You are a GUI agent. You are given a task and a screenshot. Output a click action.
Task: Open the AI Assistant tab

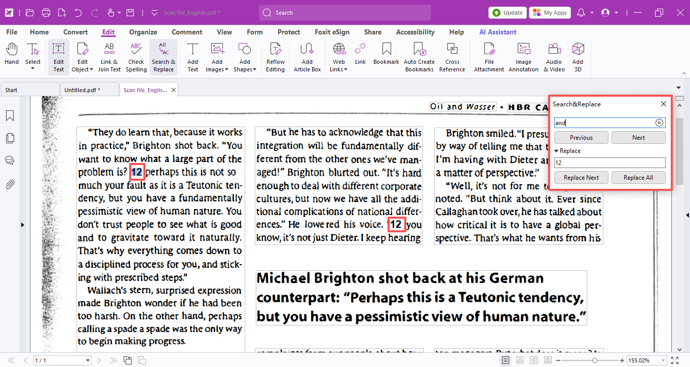(498, 32)
